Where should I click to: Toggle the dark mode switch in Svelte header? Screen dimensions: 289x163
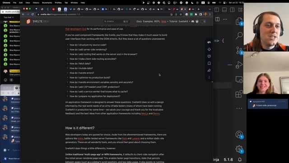tap(204, 21)
